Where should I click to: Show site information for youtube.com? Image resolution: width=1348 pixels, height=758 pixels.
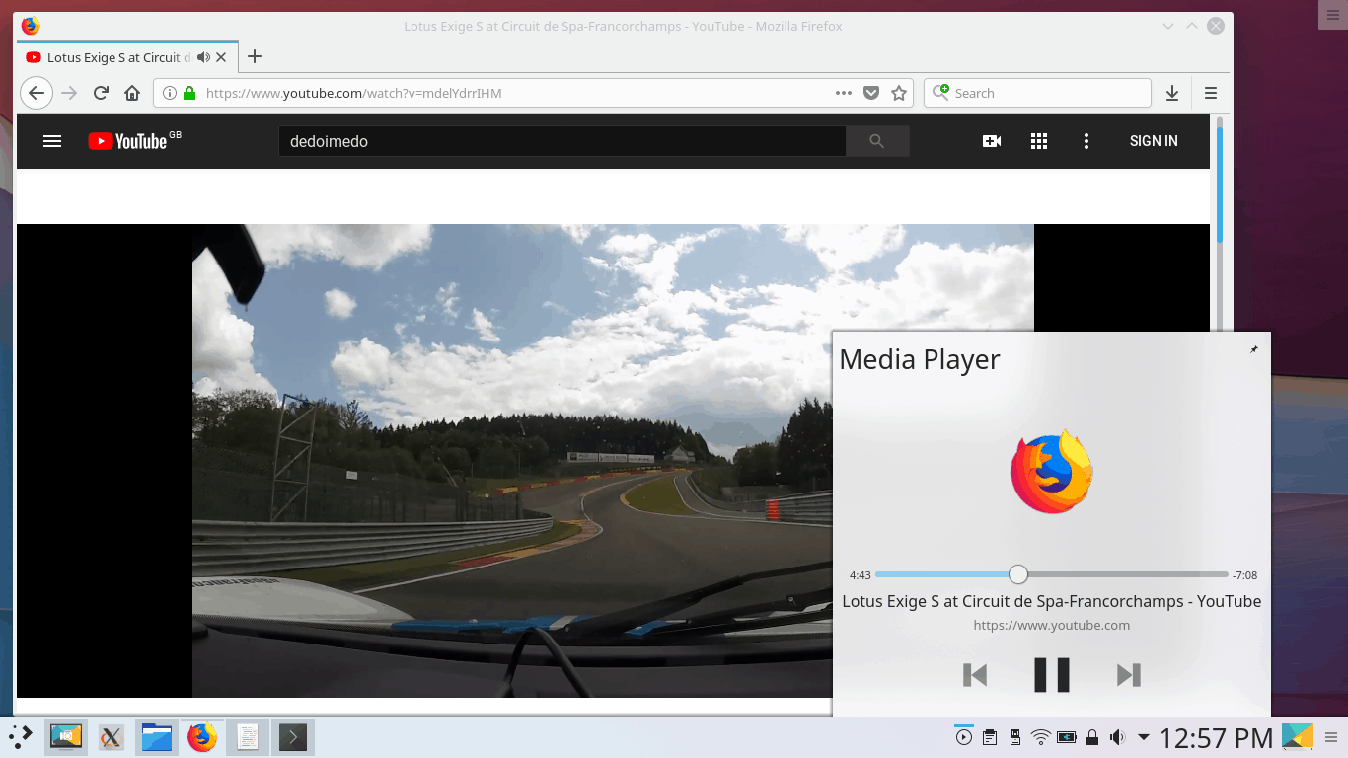169,93
